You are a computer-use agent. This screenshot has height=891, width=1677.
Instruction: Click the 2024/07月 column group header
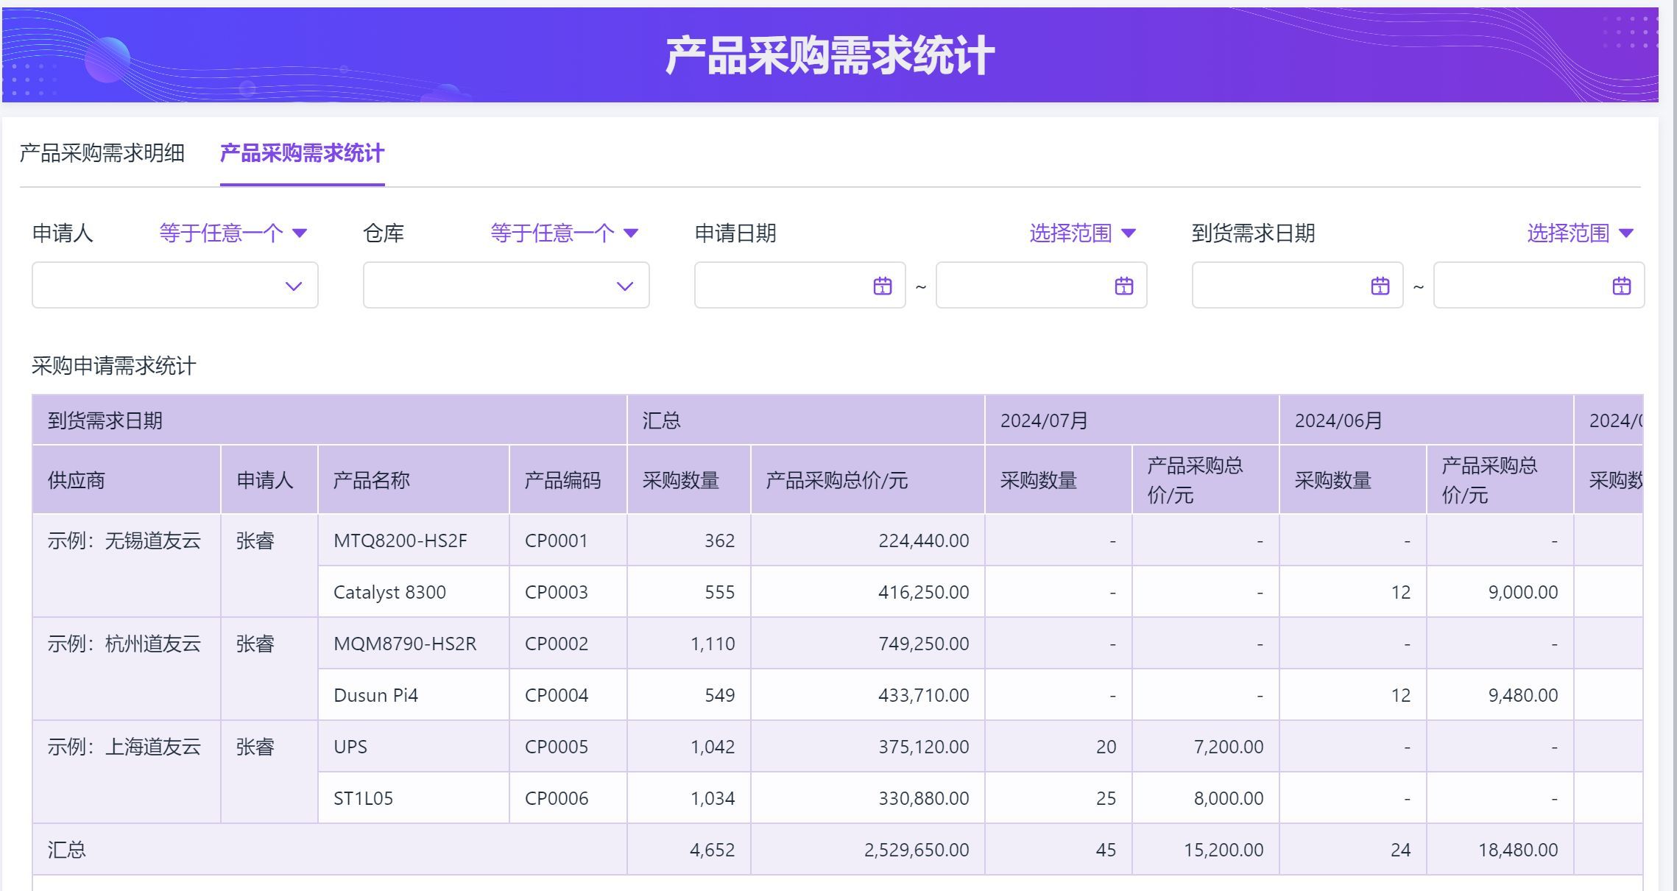[x=1044, y=420]
